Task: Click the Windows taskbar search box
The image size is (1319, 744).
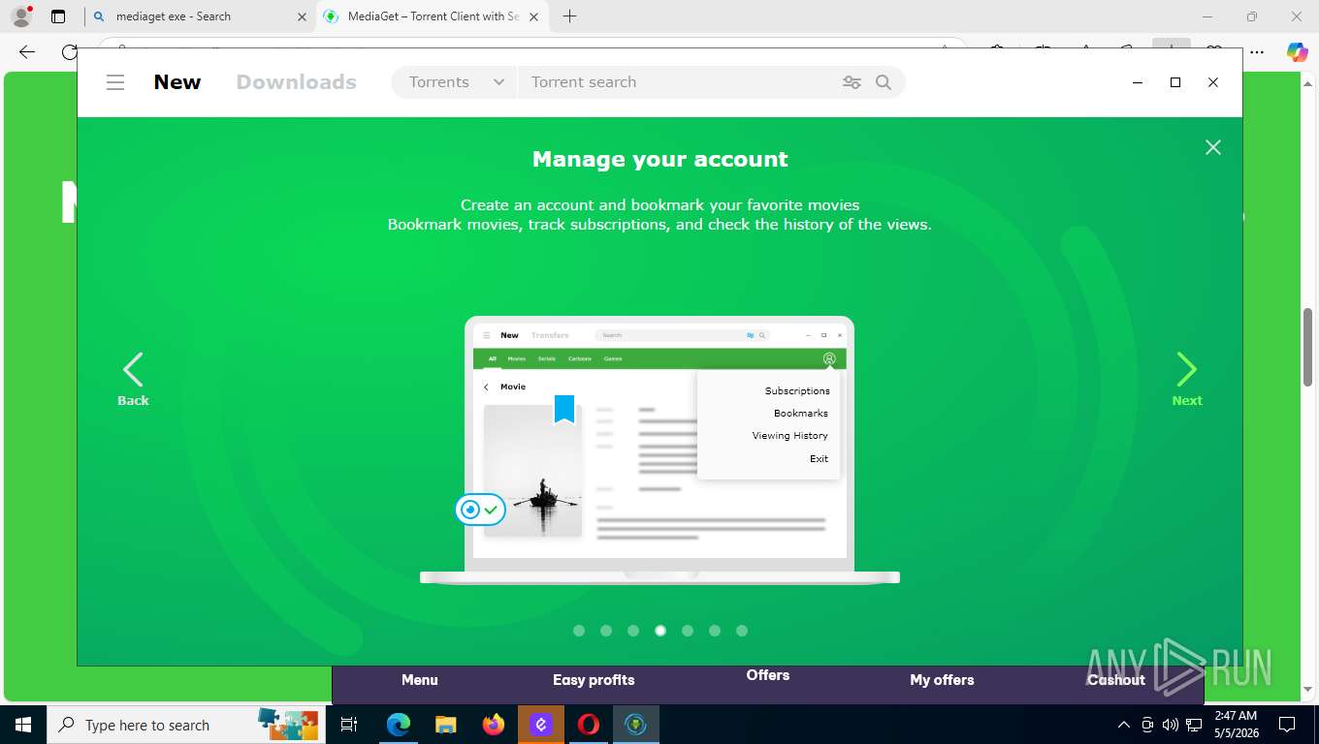Action: pos(186,725)
